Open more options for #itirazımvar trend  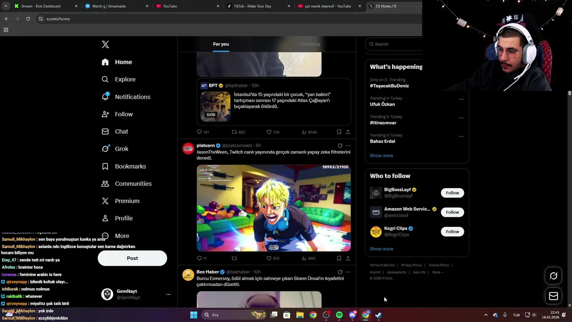tap(461, 118)
